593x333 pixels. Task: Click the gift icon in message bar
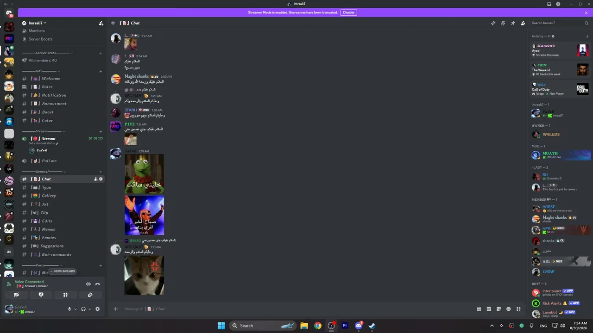(479, 309)
